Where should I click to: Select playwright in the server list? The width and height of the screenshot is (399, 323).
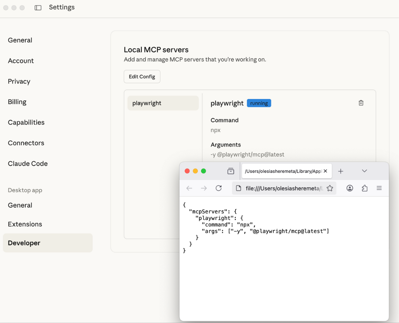(x=163, y=103)
